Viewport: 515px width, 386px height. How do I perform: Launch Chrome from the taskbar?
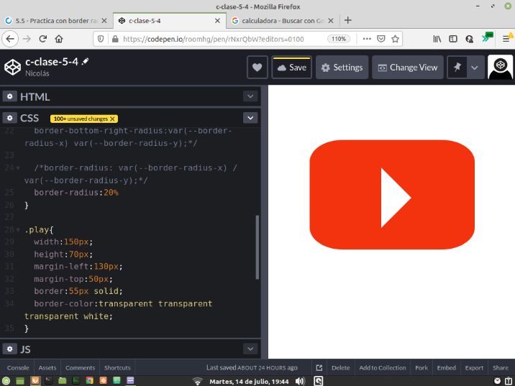89,381
